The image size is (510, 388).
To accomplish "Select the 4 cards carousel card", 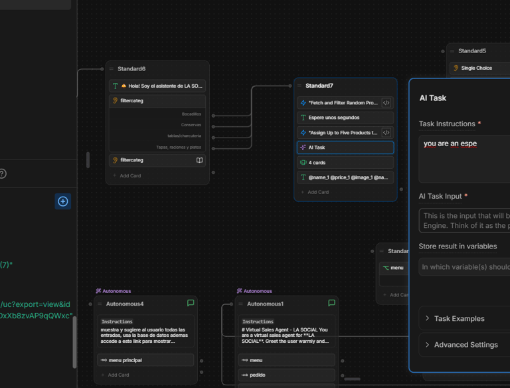I will point(345,162).
